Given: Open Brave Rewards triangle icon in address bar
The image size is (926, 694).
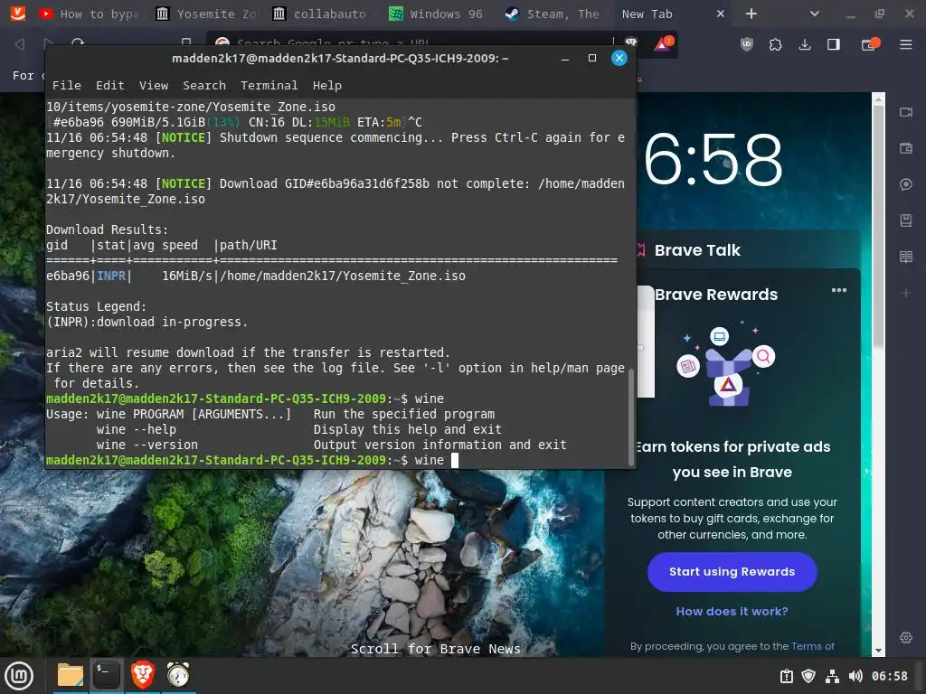Looking at the screenshot, I should point(663,43).
